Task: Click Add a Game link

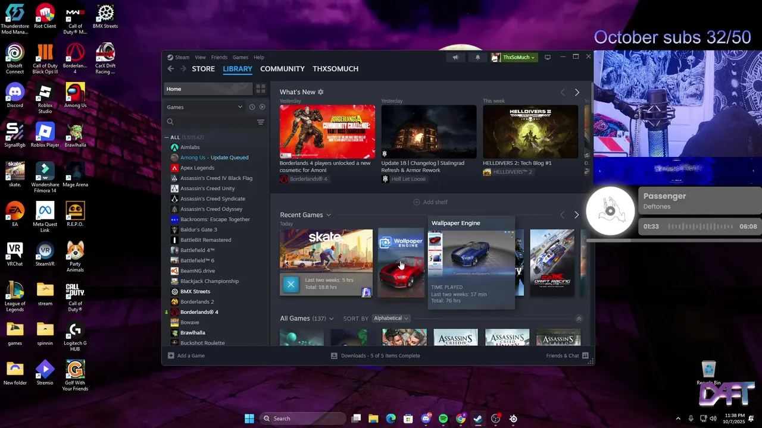Action: pos(190,355)
